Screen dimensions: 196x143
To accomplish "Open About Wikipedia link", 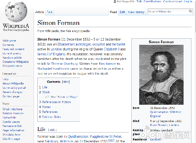I will pyautogui.click(x=13, y=83).
